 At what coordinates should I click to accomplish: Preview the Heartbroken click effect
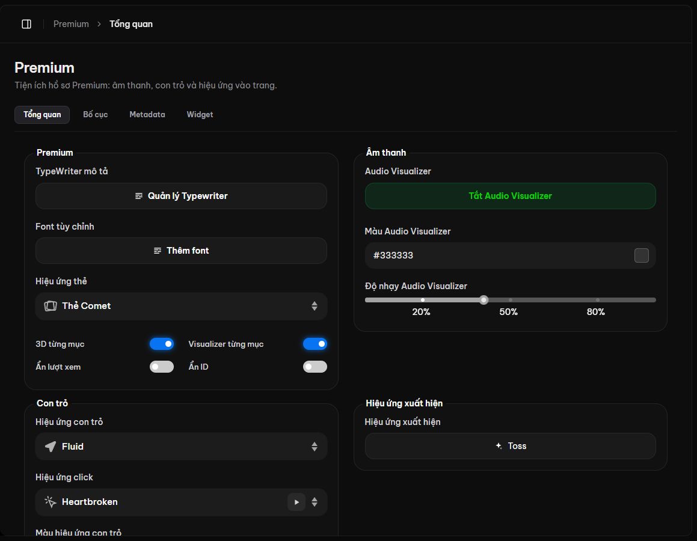tap(296, 503)
